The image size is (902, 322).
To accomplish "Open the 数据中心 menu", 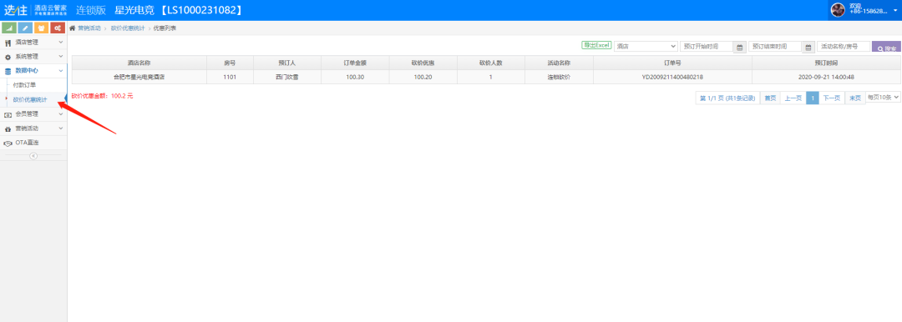I will 33,71.
